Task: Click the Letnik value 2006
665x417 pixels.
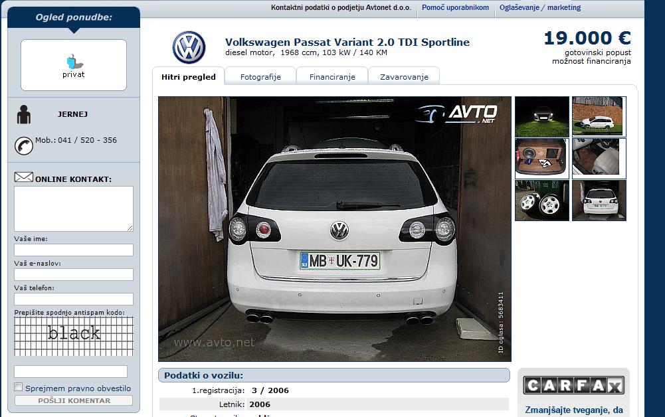Action: pyautogui.click(x=260, y=404)
